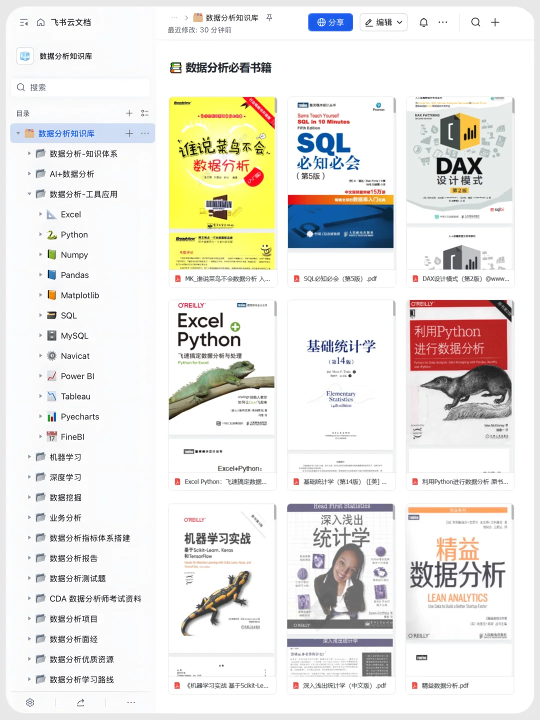Viewport: 540px width, 720px height.
Task: Open the 数据分析项目 page
Action: 73,619
